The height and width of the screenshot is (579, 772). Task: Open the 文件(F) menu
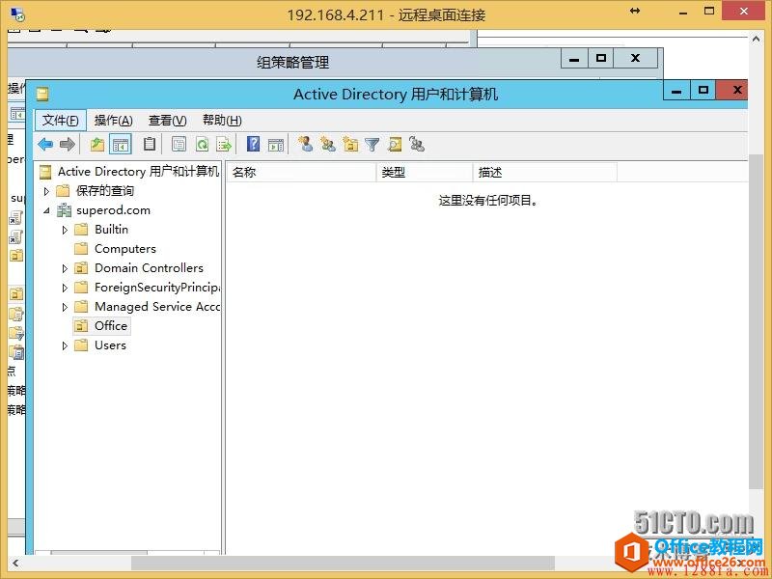(x=61, y=120)
